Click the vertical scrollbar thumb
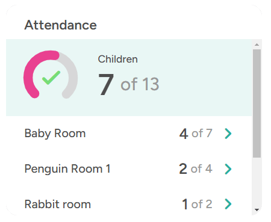 [x=257, y=103]
